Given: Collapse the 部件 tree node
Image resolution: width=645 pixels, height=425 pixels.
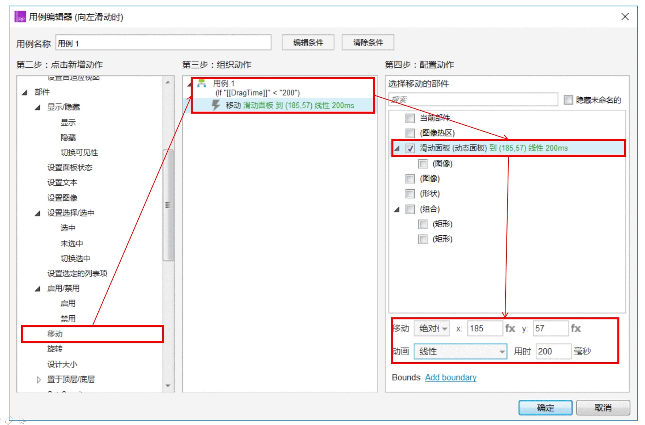Looking at the screenshot, I should coord(25,92).
